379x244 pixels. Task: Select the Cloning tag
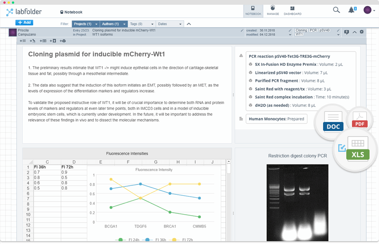coord(301,30)
